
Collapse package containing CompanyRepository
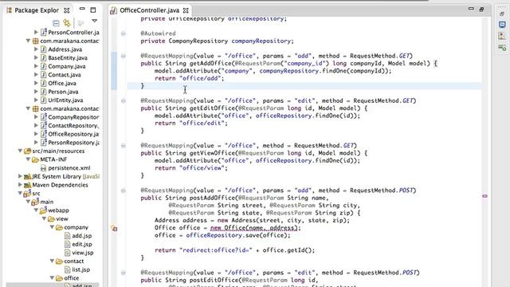28,108
